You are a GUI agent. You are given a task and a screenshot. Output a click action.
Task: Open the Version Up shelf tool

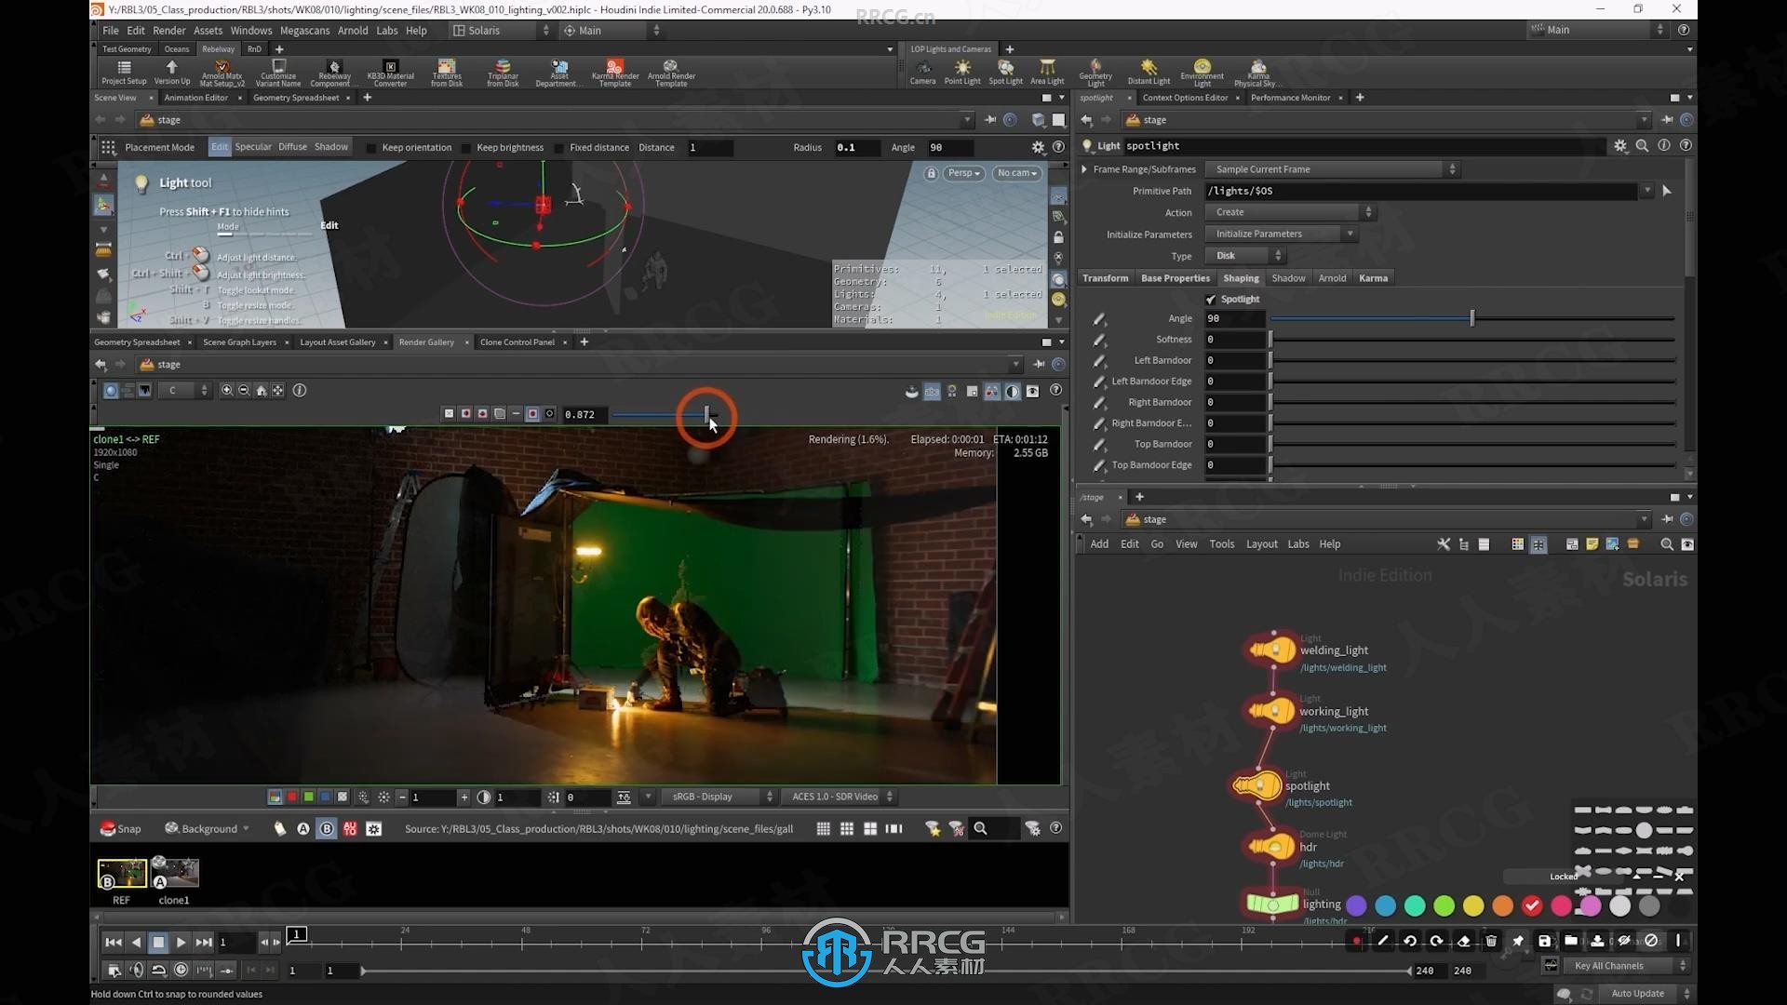click(172, 73)
